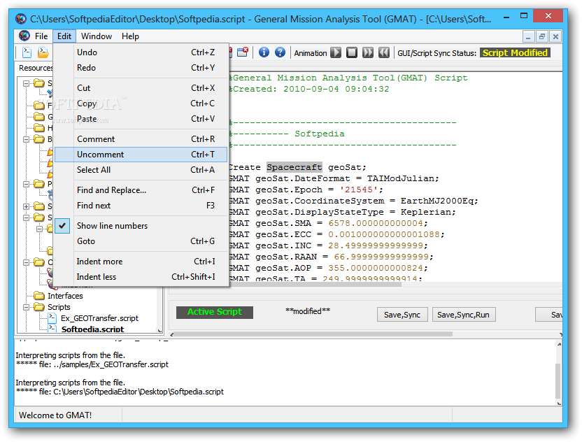Select the folder labeled O in Resources
The width and height of the screenshot is (582, 442).
[x=38, y=262]
